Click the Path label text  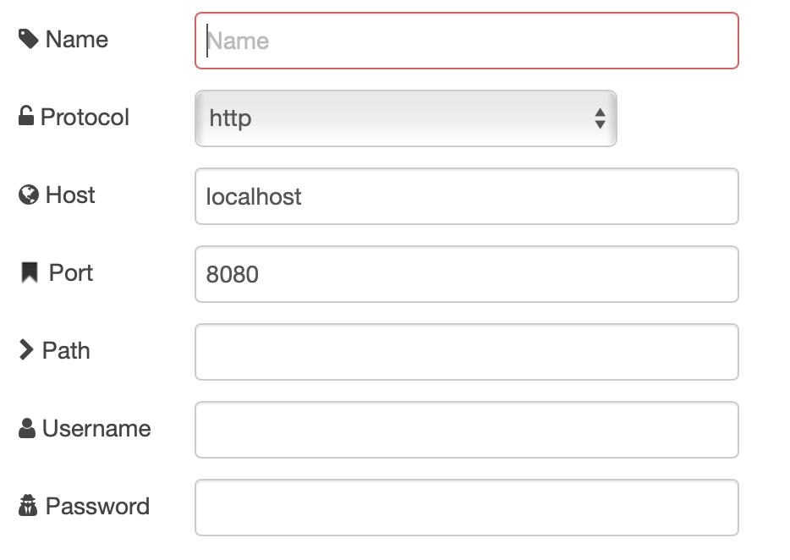pyautogui.click(x=66, y=351)
